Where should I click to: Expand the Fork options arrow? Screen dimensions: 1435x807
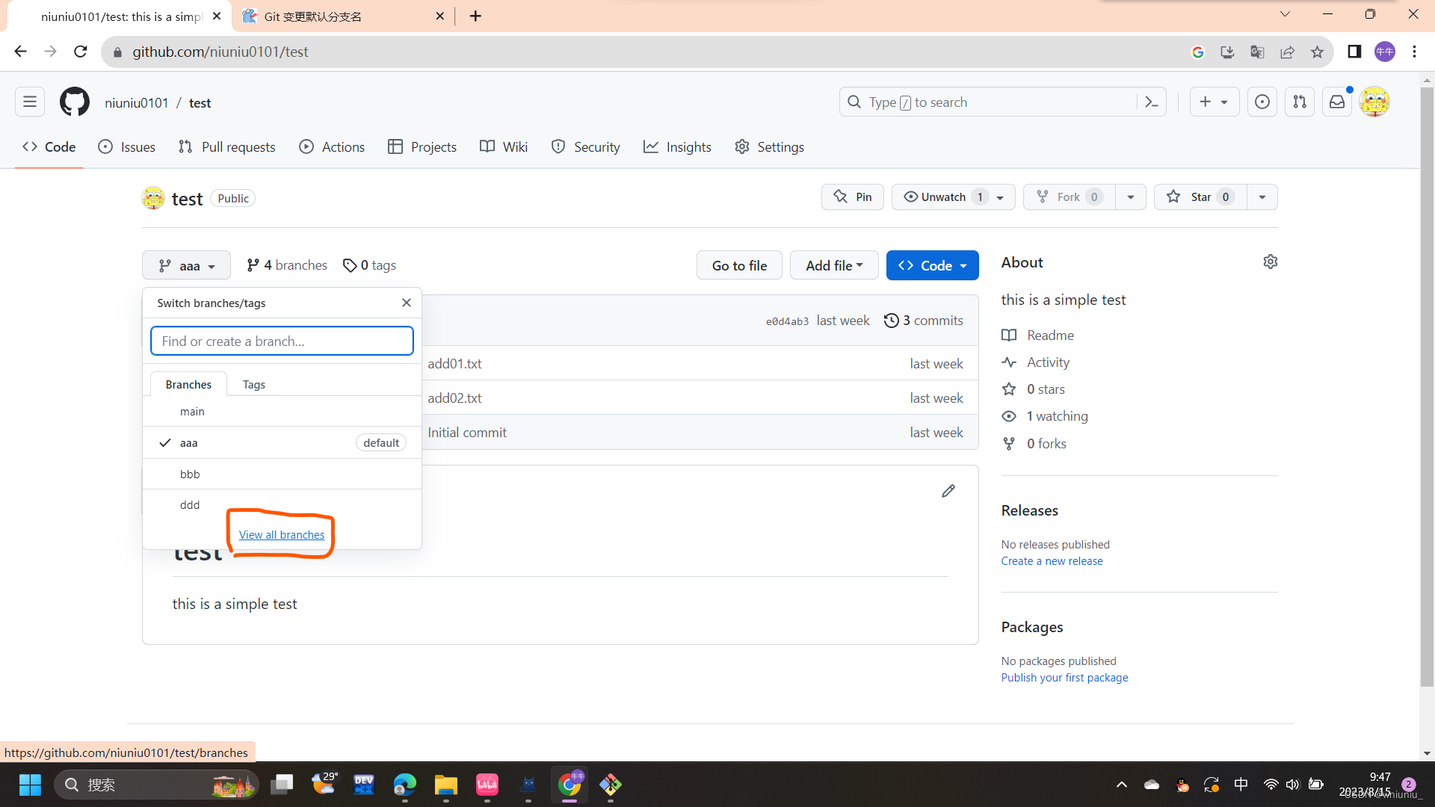1130,197
